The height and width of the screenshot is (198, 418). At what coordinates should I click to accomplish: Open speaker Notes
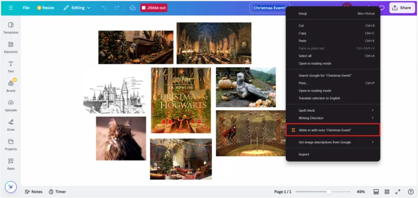(x=34, y=191)
